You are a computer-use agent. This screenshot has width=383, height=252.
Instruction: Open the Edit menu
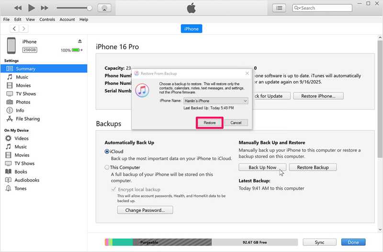18,19
